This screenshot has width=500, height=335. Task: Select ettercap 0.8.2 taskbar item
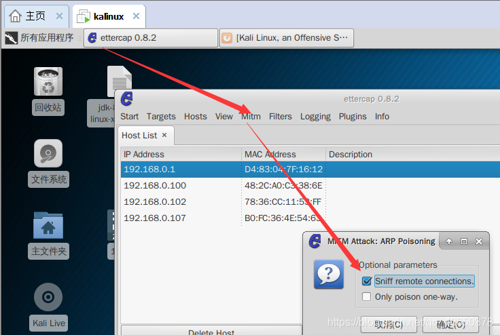[x=151, y=38]
